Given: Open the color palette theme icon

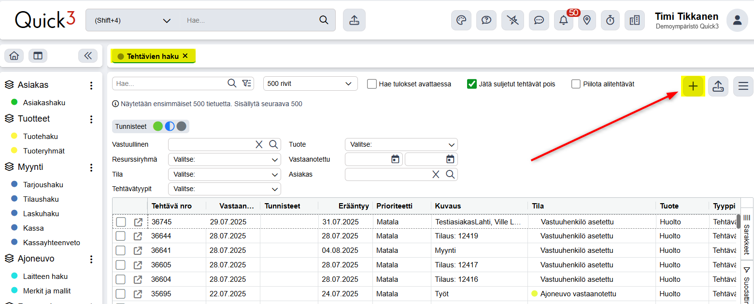Looking at the screenshot, I should [x=461, y=20].
